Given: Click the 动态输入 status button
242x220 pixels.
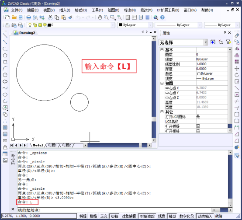Looking at the screenshot, I should pyautogui.click(x=205, y=216).
